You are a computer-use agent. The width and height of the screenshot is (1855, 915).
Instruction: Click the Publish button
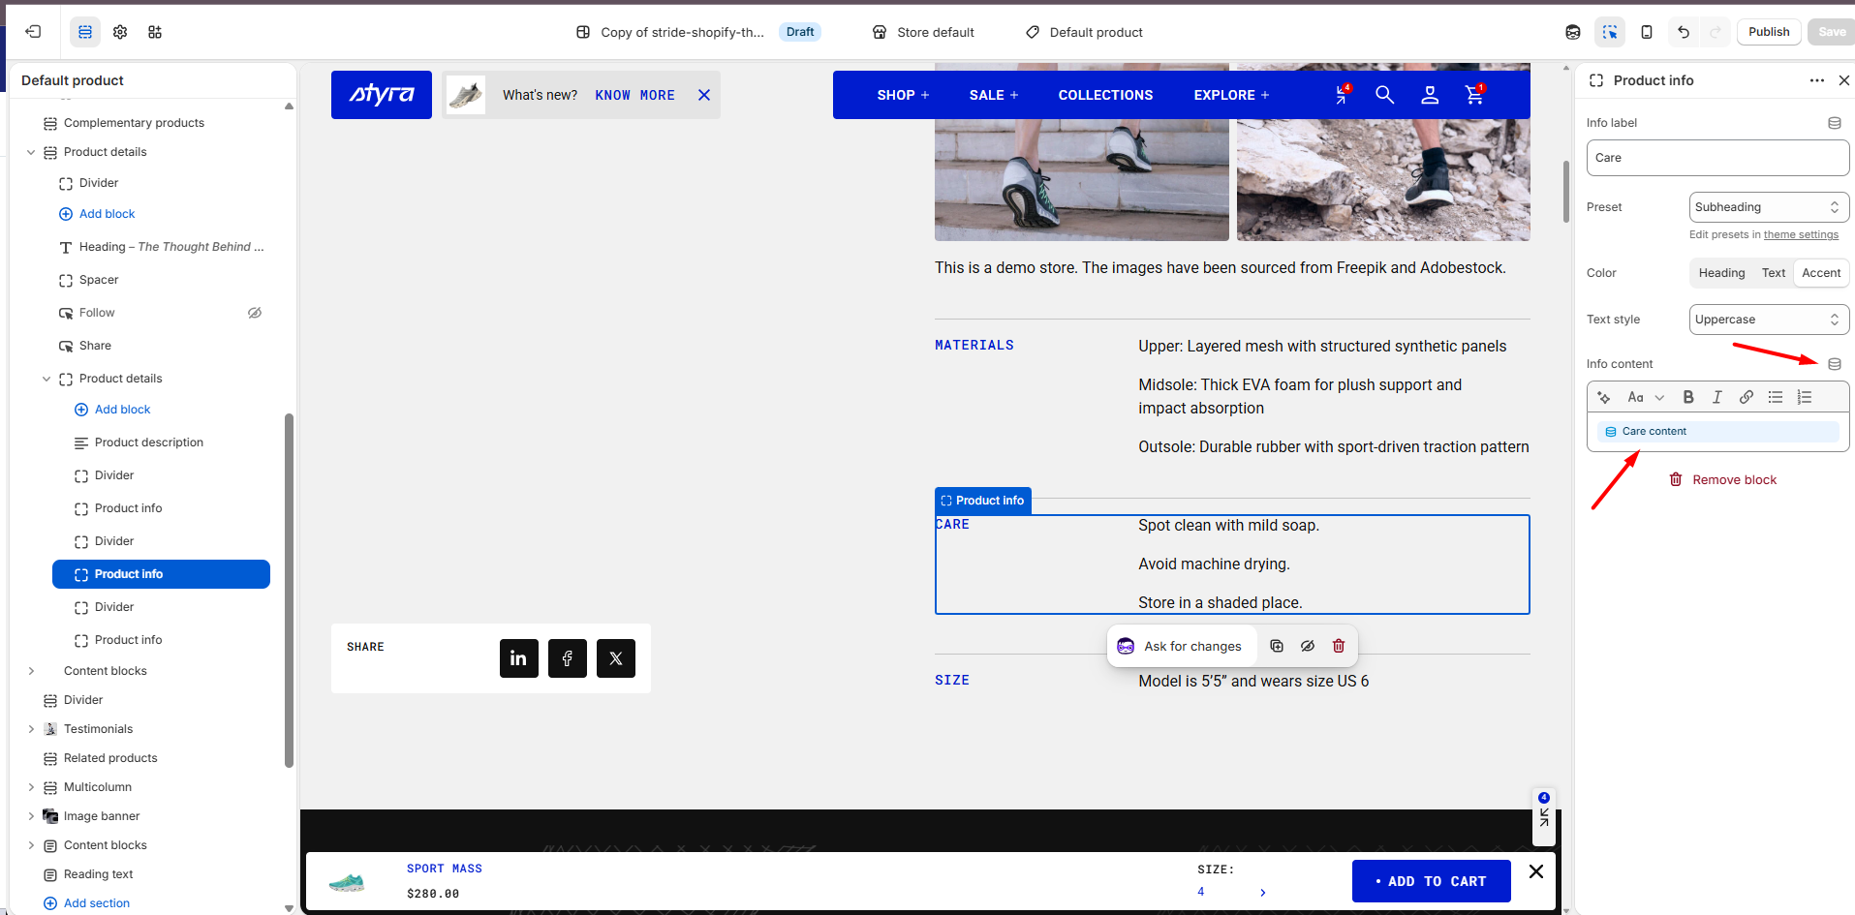(x=1769, y=32)
